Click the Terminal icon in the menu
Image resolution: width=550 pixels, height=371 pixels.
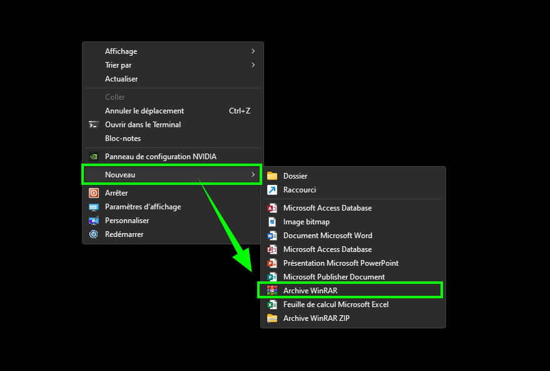94,125
